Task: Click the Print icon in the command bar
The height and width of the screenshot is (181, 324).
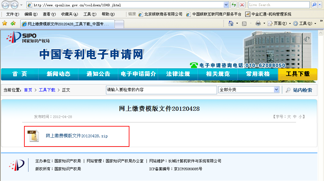Action: coord(258,23)
